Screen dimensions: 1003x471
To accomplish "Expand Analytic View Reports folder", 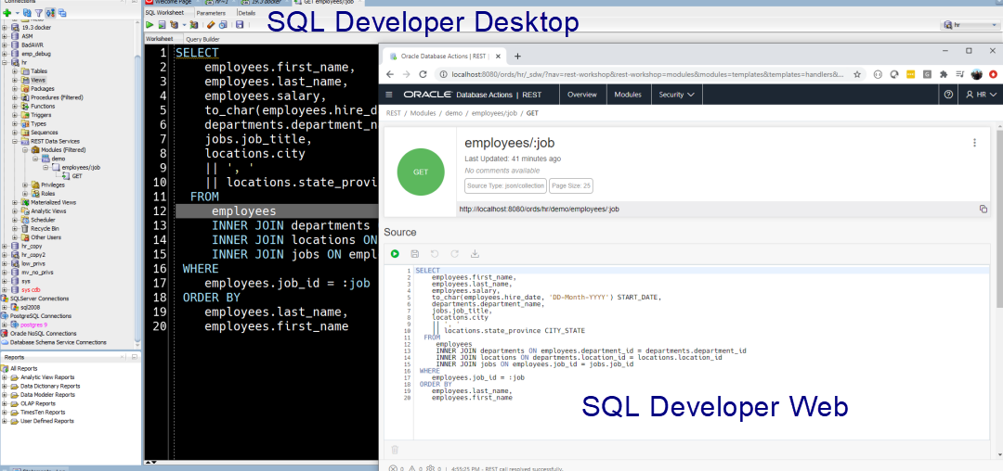I will 6,377.
